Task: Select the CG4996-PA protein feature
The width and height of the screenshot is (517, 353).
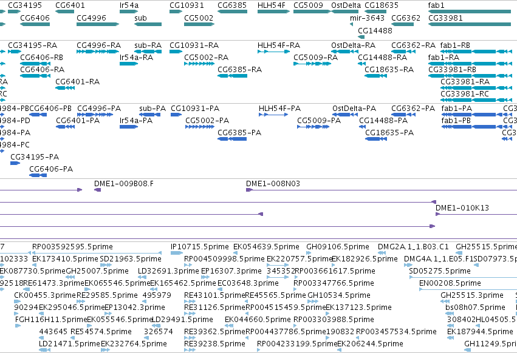Action: pyautogui.click(x=95, y=115)
